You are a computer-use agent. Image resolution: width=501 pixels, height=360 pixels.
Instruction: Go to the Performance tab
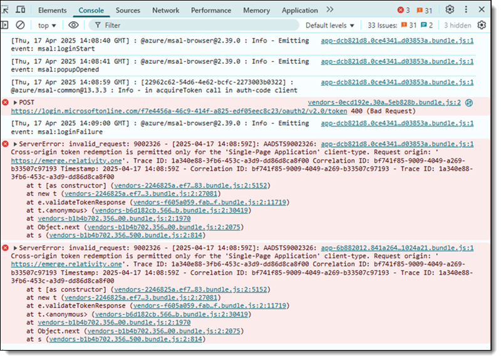pos(211,10)
